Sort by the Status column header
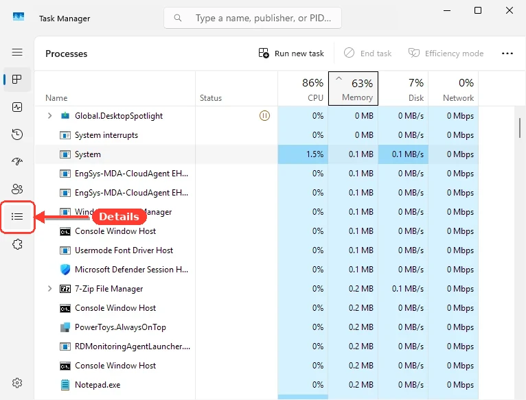This screenshot has width=526, height=400. pos(236,89)
